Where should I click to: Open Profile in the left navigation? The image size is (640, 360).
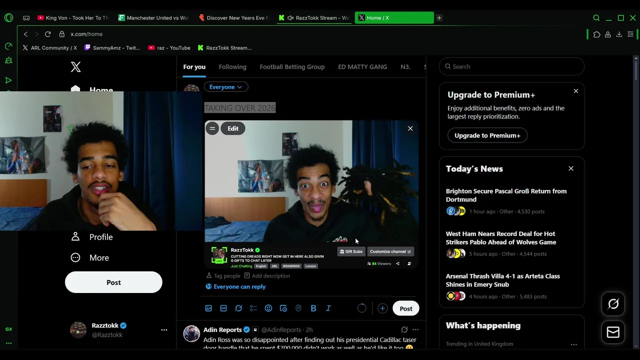coord(92,237)
